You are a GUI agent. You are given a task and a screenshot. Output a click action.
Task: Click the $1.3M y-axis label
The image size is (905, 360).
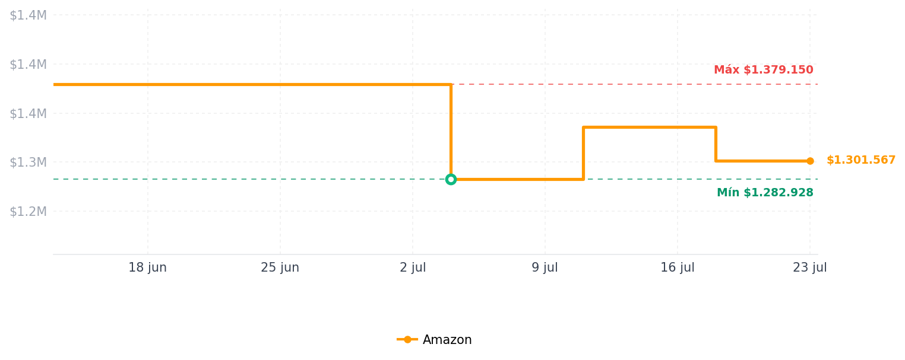coord(28,163)
